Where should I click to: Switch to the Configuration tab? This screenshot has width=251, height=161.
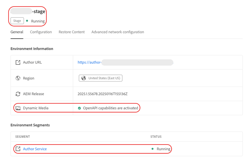[41, 32]
